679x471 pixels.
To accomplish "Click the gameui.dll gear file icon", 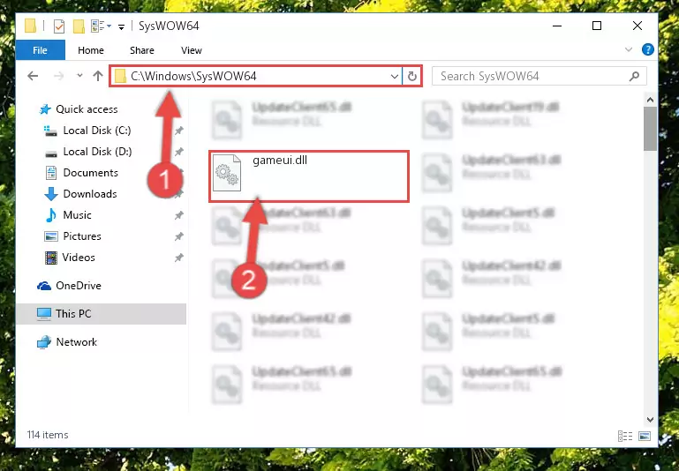I will tap(227, 173).
